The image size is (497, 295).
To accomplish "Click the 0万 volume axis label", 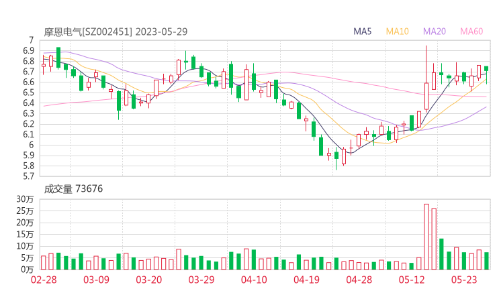I will tap(28, 270).
